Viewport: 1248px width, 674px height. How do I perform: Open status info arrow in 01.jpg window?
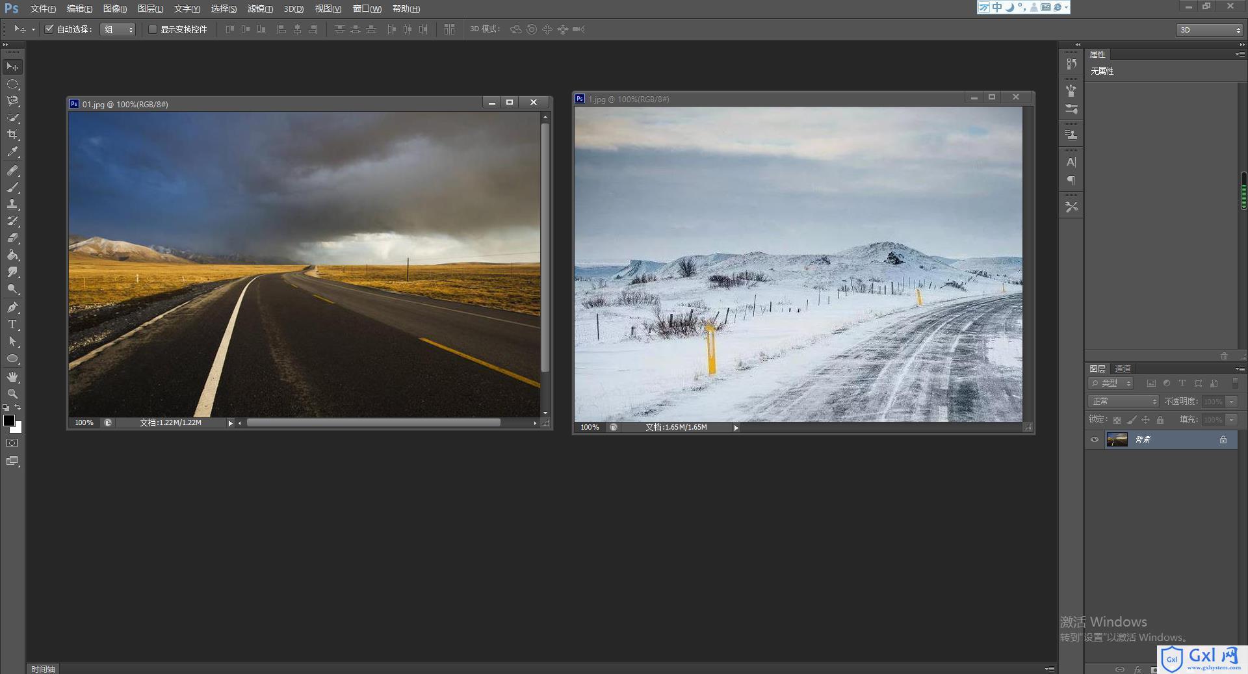click(x=230, y=423)
